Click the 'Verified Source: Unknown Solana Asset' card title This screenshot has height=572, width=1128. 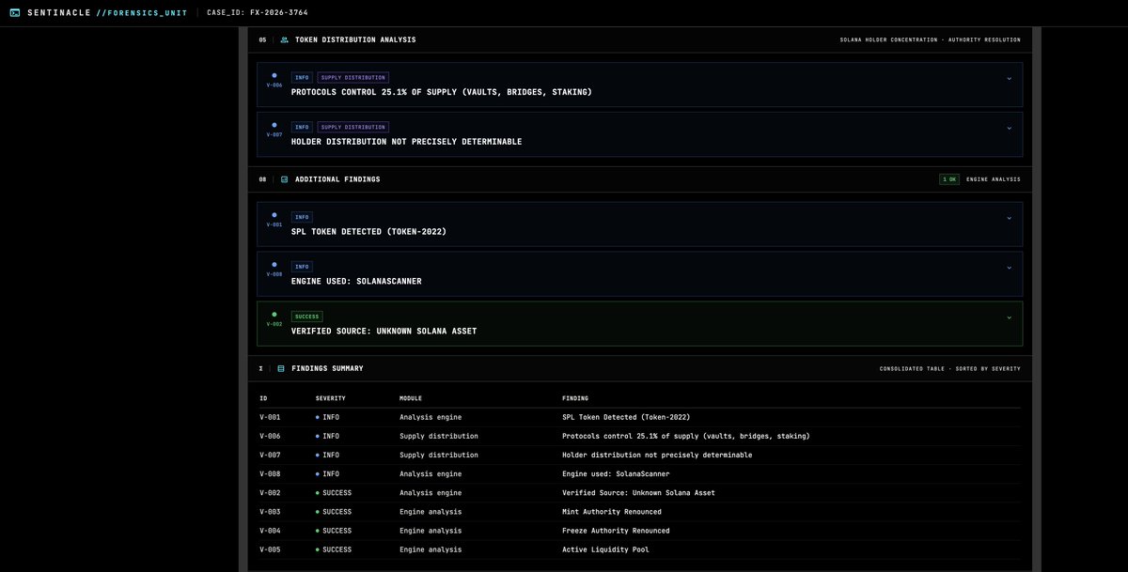pos(384,331)
